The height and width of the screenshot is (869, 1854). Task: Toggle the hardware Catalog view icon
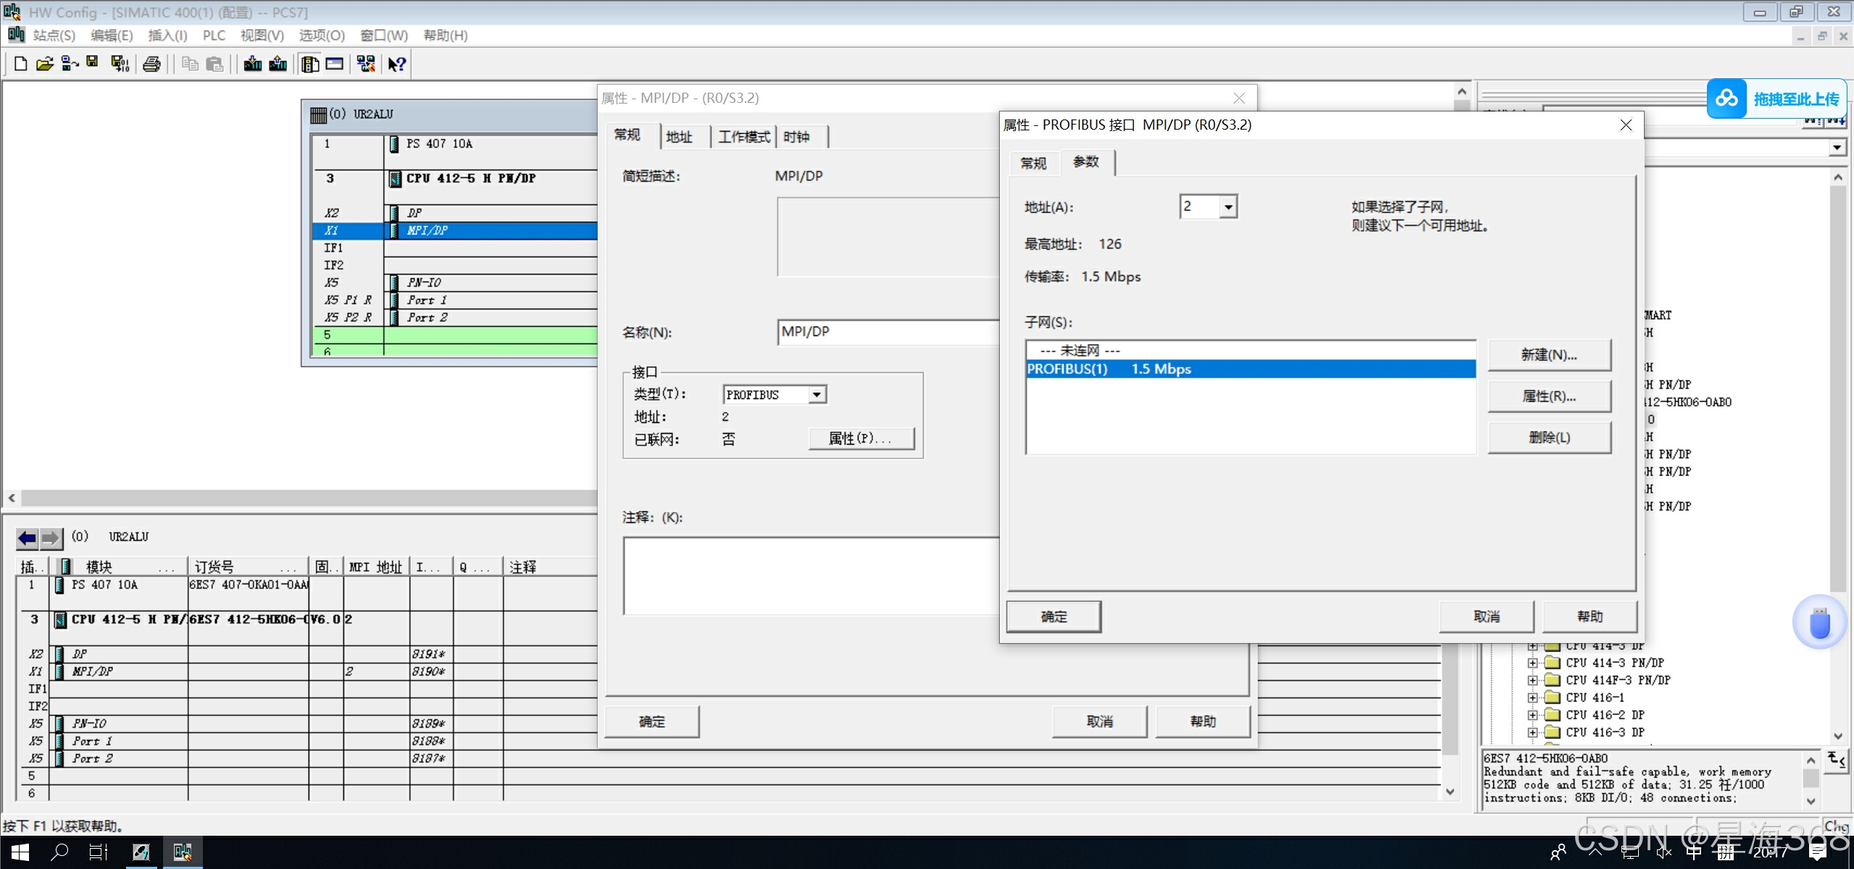[310, 64]
